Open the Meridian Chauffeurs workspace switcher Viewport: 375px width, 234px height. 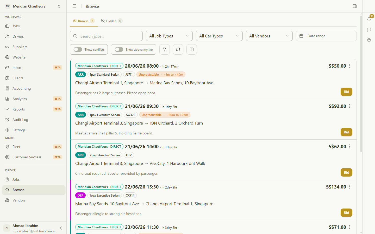(x=33, y=6)
